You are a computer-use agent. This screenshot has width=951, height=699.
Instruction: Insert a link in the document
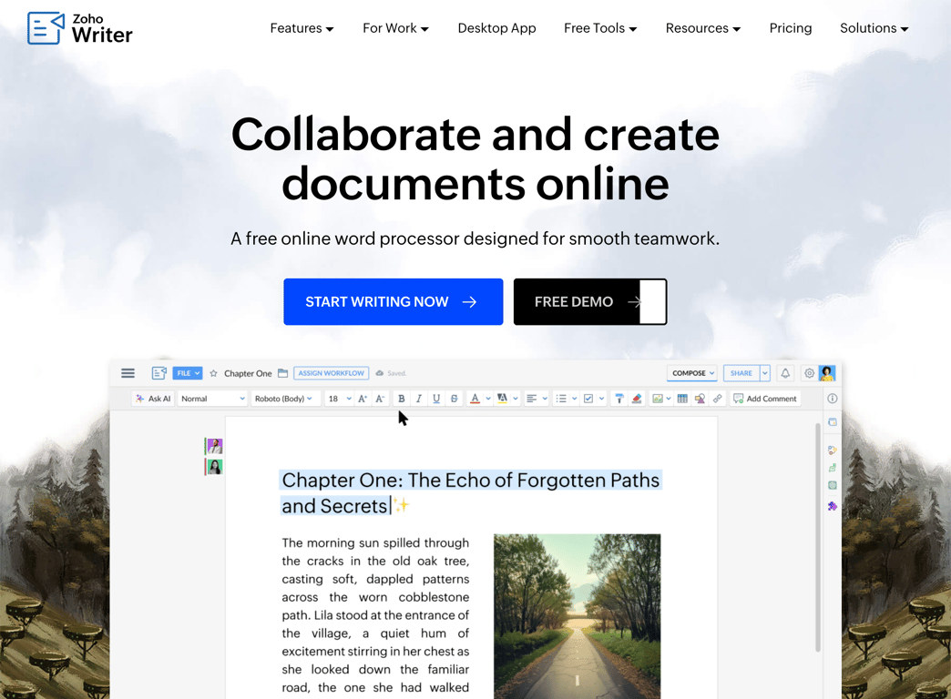click(x=717, y=398)
